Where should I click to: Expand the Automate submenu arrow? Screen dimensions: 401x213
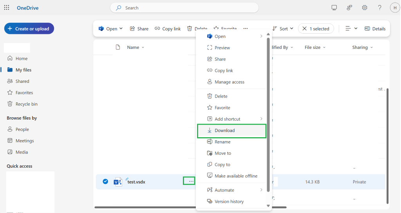(261, 190)
